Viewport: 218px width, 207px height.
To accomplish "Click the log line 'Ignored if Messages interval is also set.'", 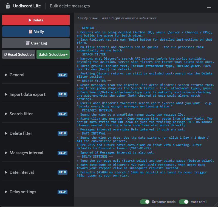I will click(115, 152).
